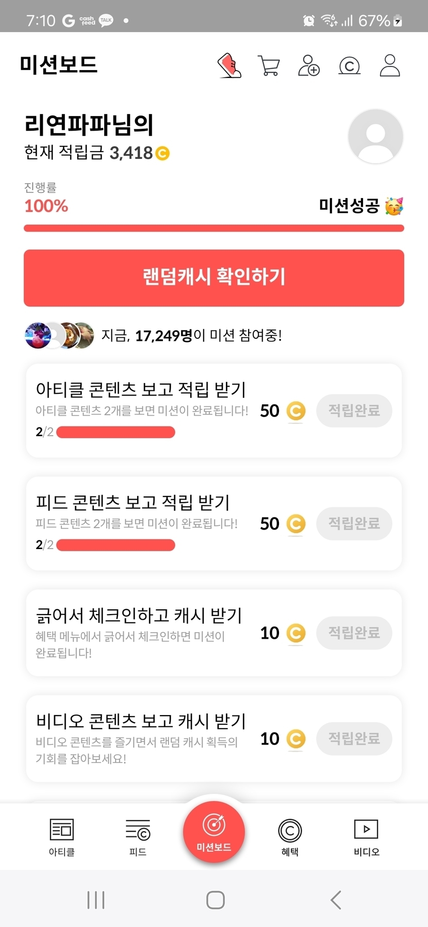This screenshot has width=428, height=927.
Task: Open Android recent apps button
Action: coord(96,900)
